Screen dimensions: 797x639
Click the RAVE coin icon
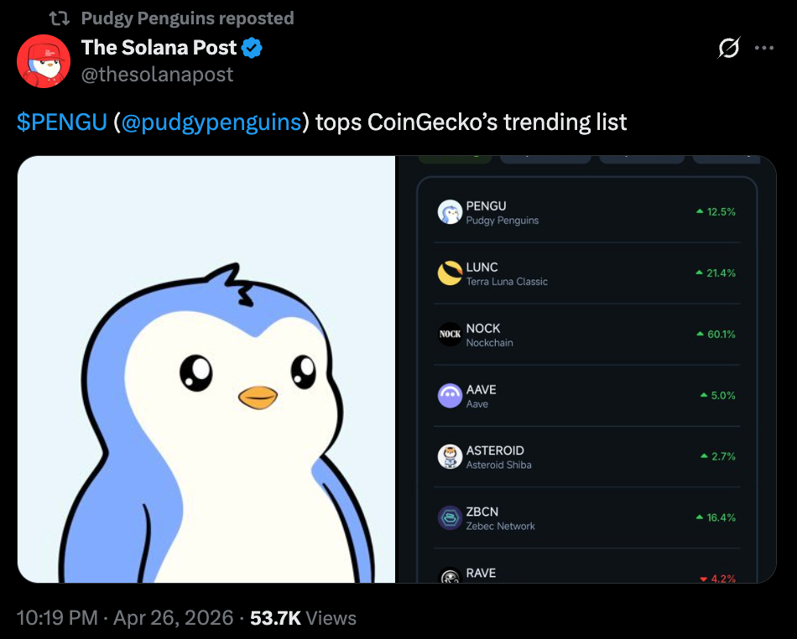click(451, 576)
